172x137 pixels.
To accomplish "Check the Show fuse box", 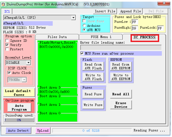I will pyautogui.click(x=84, y=21).
